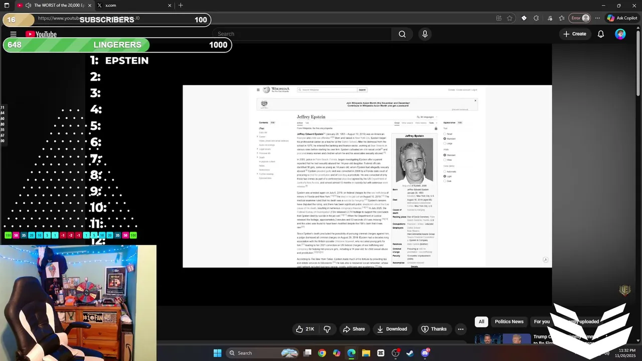Start voice search with the microphone
Viewport: 642px width, 361px height.
pyautogui.click(x=425, y=34)
